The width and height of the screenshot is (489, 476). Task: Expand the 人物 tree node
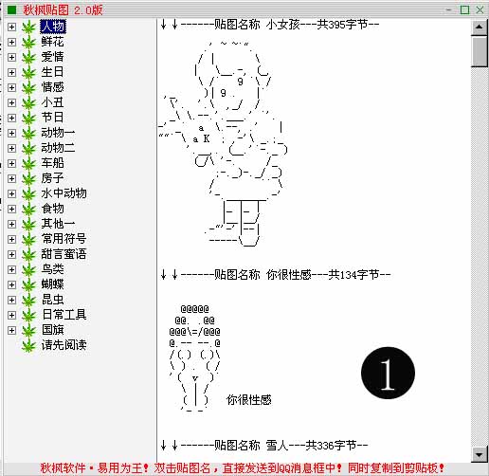[x=11, y=27]
